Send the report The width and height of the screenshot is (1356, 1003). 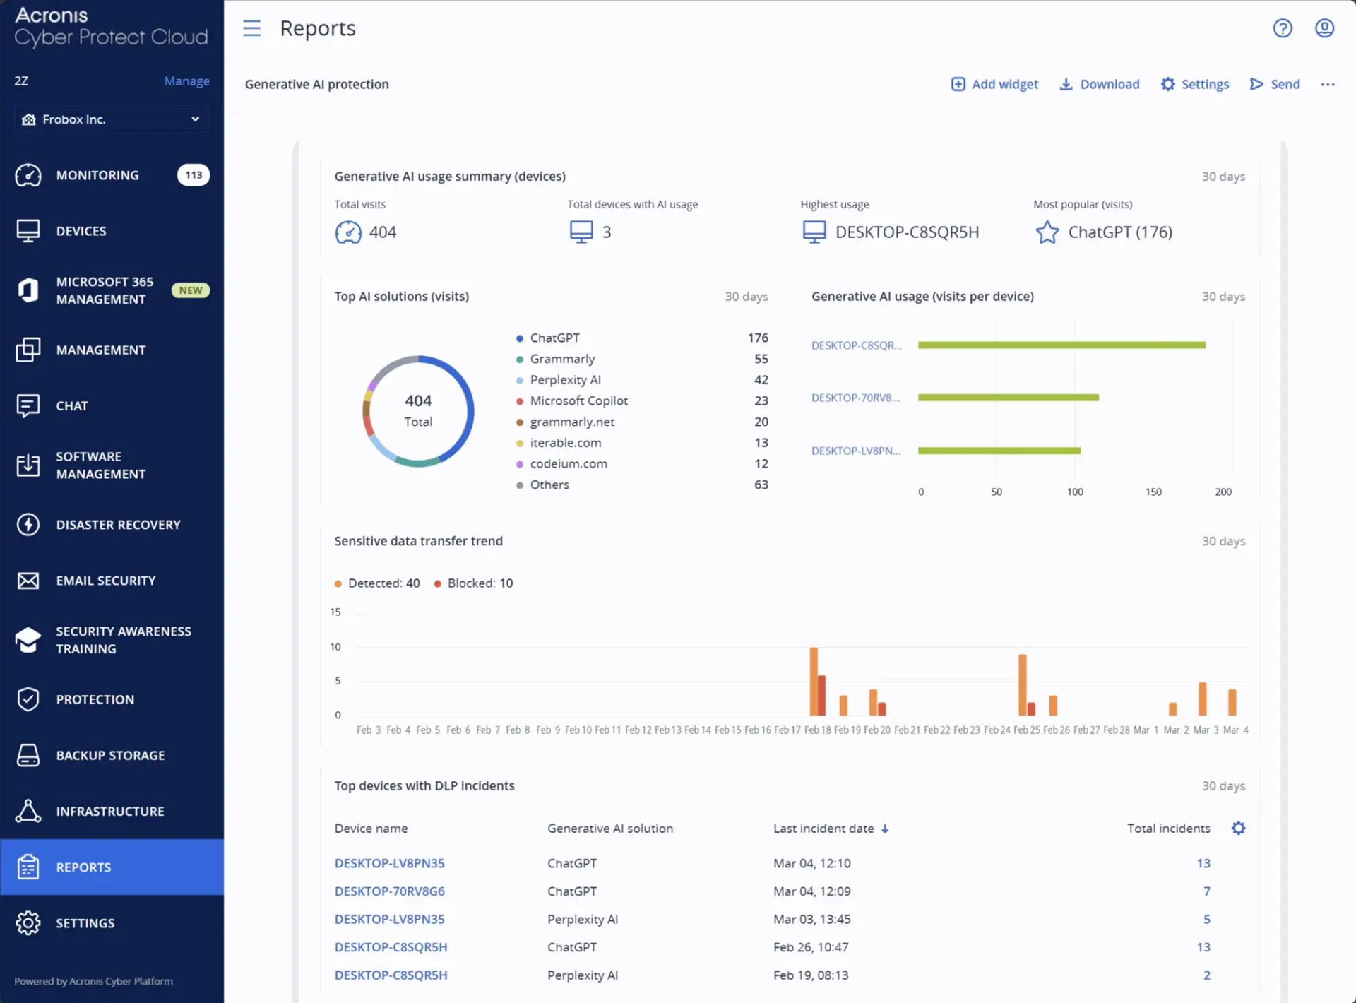pyautogui.click(x=1275, y=84)
